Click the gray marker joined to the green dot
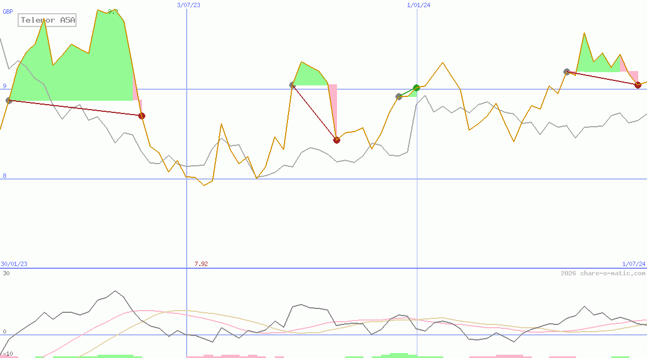Image resolution: width=647 pixels, height=358 pixels. (399, 97)
